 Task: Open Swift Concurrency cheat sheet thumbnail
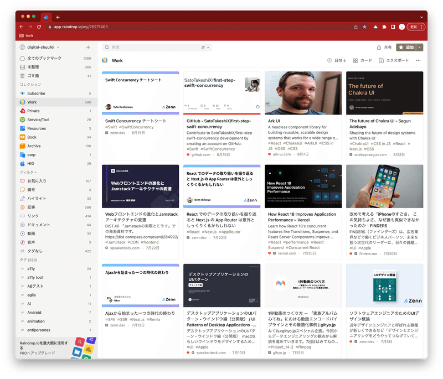coord(141,93)
